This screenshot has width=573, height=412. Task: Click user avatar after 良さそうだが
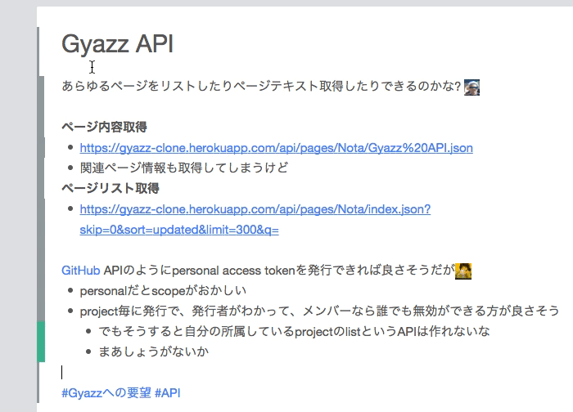coord(463,271)
